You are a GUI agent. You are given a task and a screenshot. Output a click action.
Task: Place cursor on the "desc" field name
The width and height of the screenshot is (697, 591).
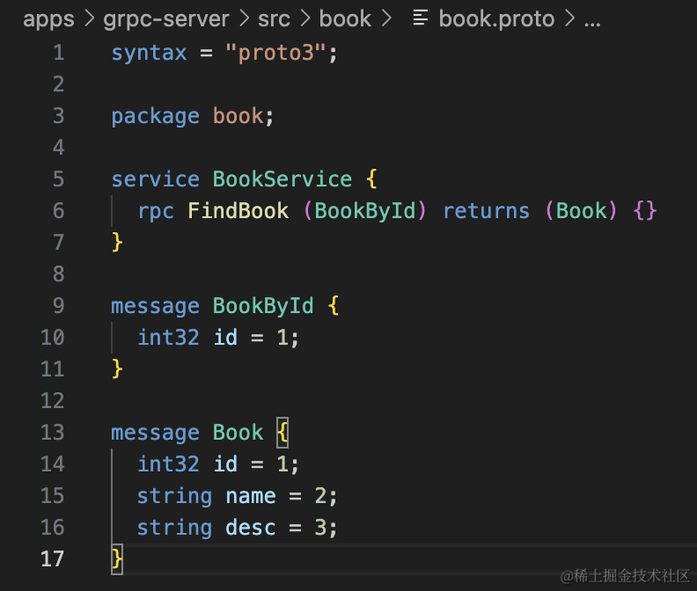(250, 528)
